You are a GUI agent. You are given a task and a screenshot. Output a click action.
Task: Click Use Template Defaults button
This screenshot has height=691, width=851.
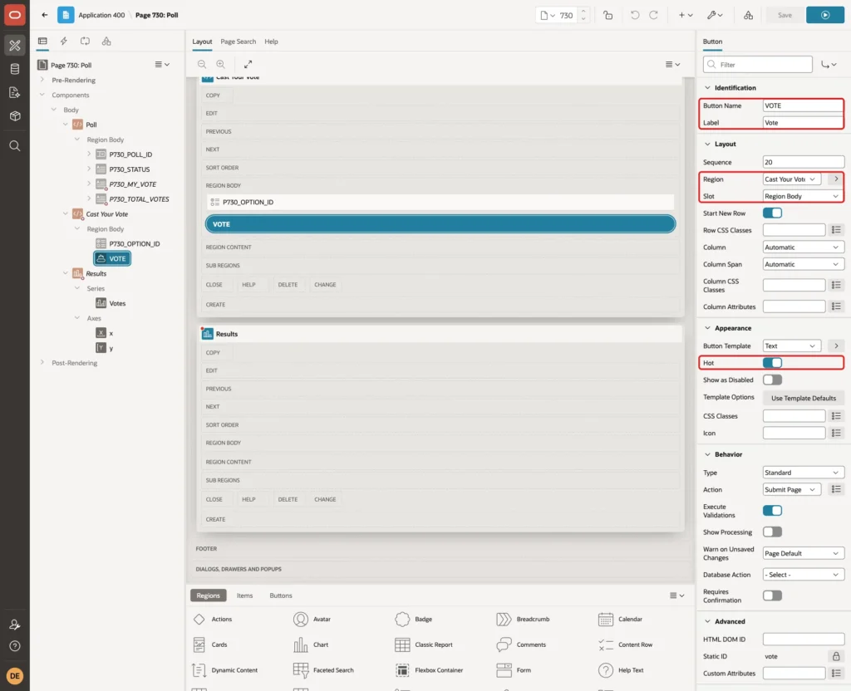(804, 398)
